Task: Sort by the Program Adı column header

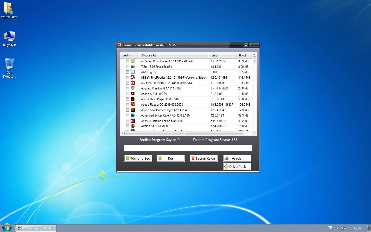Action: pos(174,55)
